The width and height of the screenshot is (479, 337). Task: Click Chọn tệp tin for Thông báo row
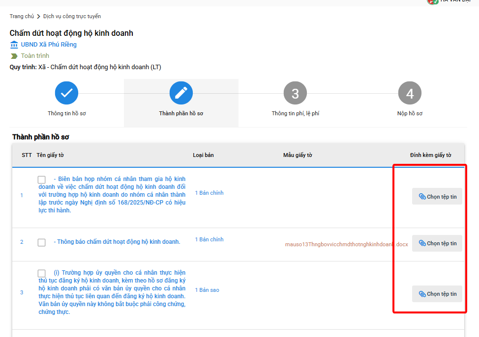click(437, 243)
